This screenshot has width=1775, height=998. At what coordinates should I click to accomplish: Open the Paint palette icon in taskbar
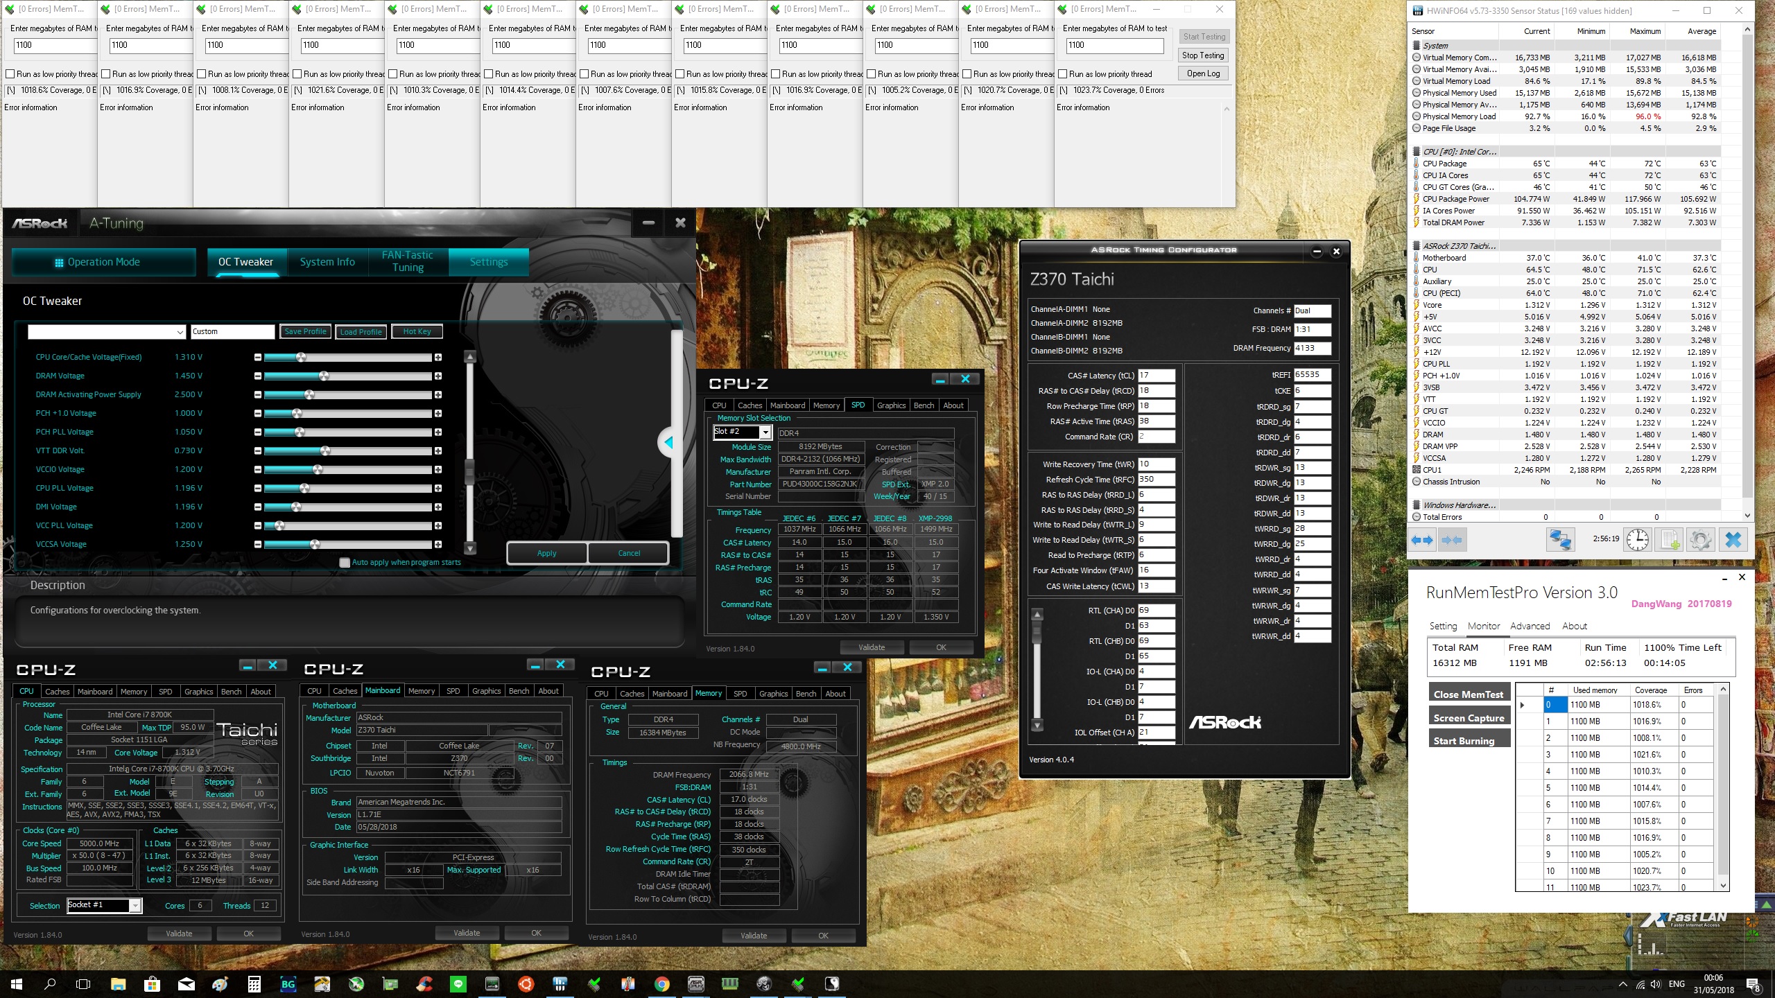click(x=220, y=983)
